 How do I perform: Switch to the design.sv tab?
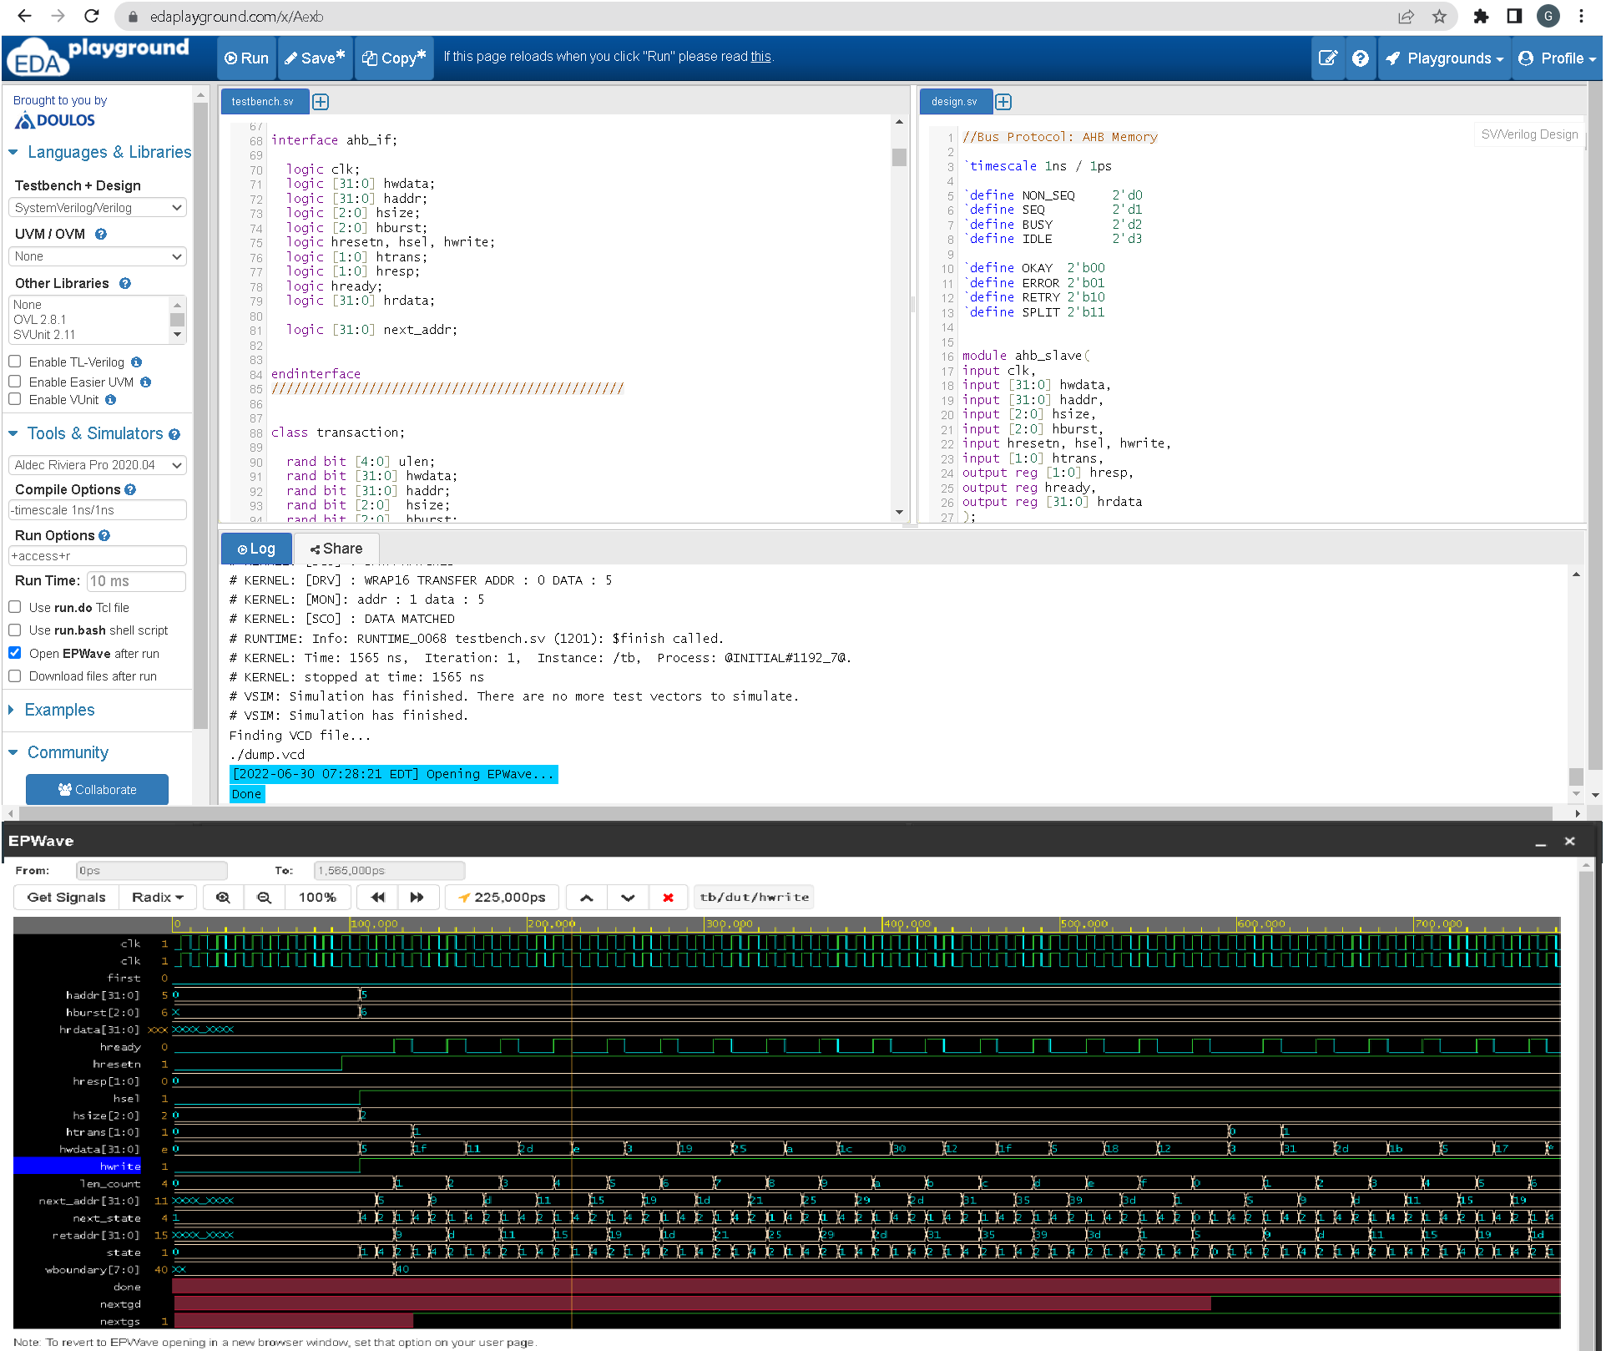pos(954,101)
